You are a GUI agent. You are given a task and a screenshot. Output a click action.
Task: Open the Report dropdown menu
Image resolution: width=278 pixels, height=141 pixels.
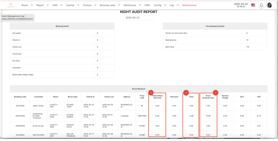(x=42, y=5)
